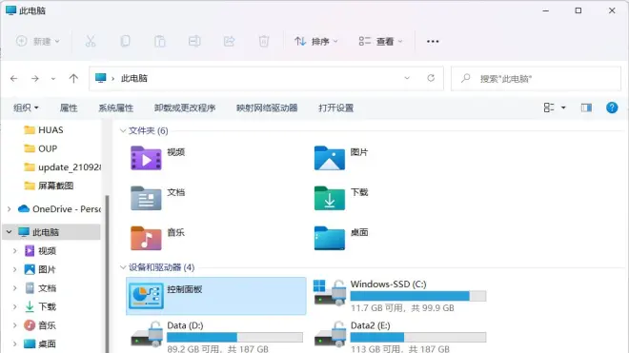
Task: Select HUAS folder in sidebar
Action: pos(43,129)
